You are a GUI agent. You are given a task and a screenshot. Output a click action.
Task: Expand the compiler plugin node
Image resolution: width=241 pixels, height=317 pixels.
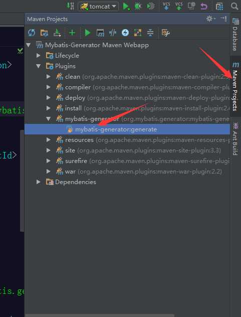pos(48,87)
